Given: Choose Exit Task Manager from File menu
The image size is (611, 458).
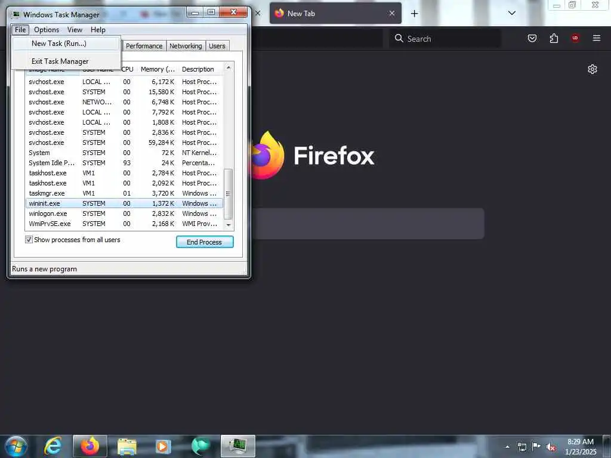Looking at the screenshot, I should tap(66, 61).
